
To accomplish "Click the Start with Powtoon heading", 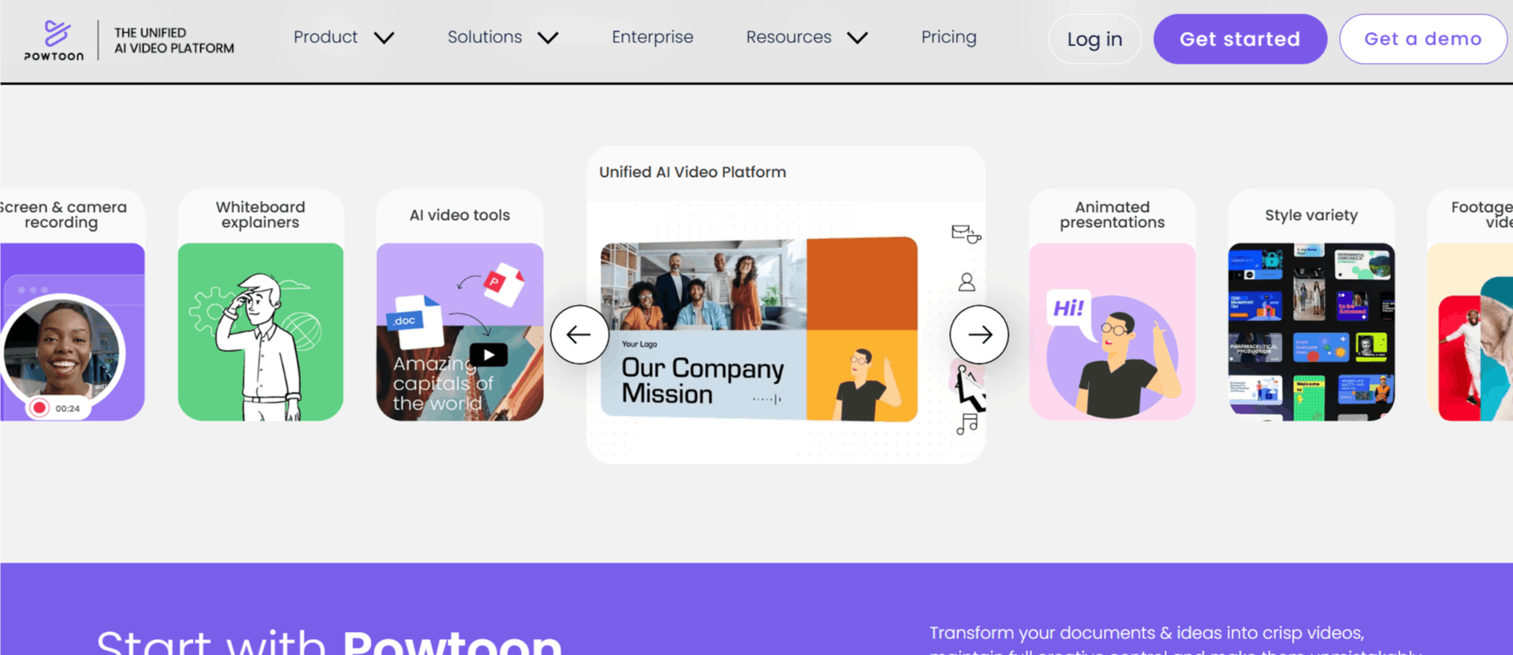I will pos(329,642).
